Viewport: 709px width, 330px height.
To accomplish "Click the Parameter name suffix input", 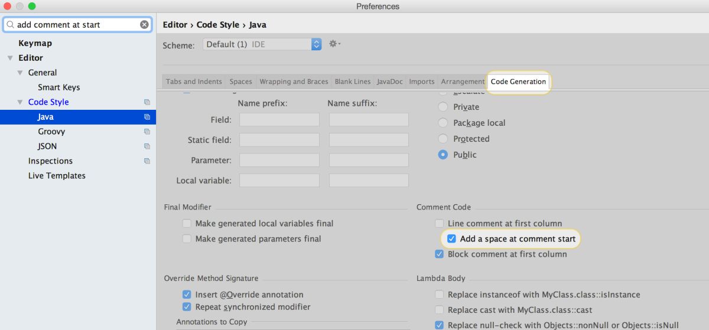I will (369, 160).
